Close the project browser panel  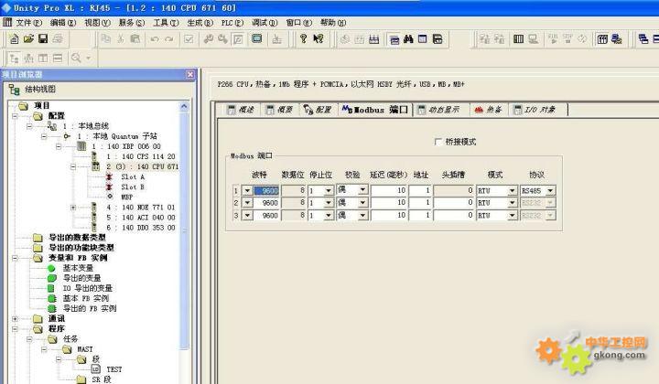(x=190, y=74)
